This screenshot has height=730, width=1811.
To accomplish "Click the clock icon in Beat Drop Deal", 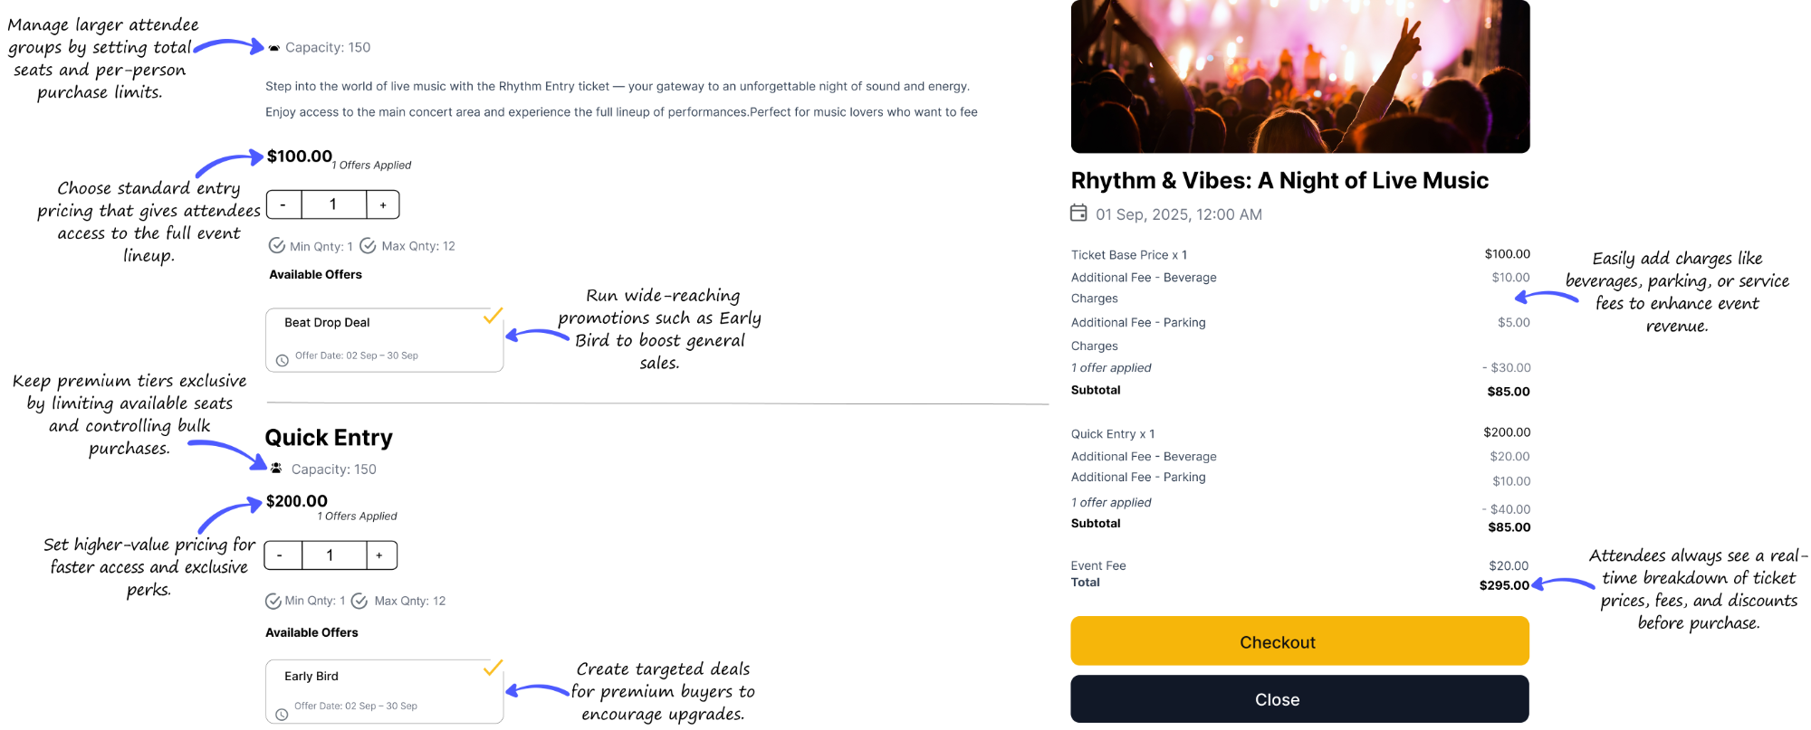I will coord(283,360).
